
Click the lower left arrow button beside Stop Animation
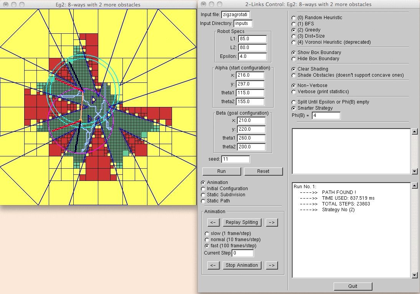[213, 265]
